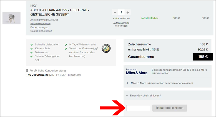Open the About A Chair product thumbnail
The width and height of the screenshot is (216, 117).
pos(11,18)
